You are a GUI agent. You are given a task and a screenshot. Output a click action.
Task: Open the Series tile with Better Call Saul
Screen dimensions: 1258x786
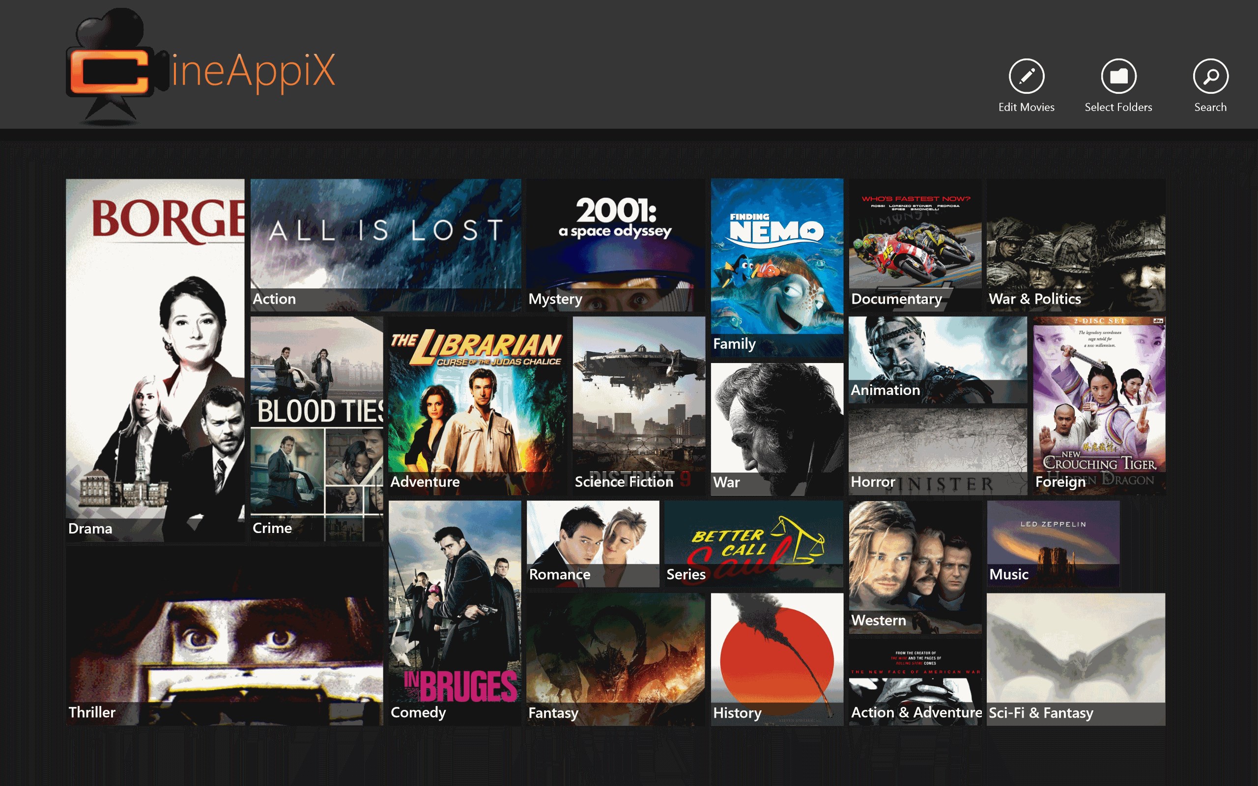click(x=753, y=544)
